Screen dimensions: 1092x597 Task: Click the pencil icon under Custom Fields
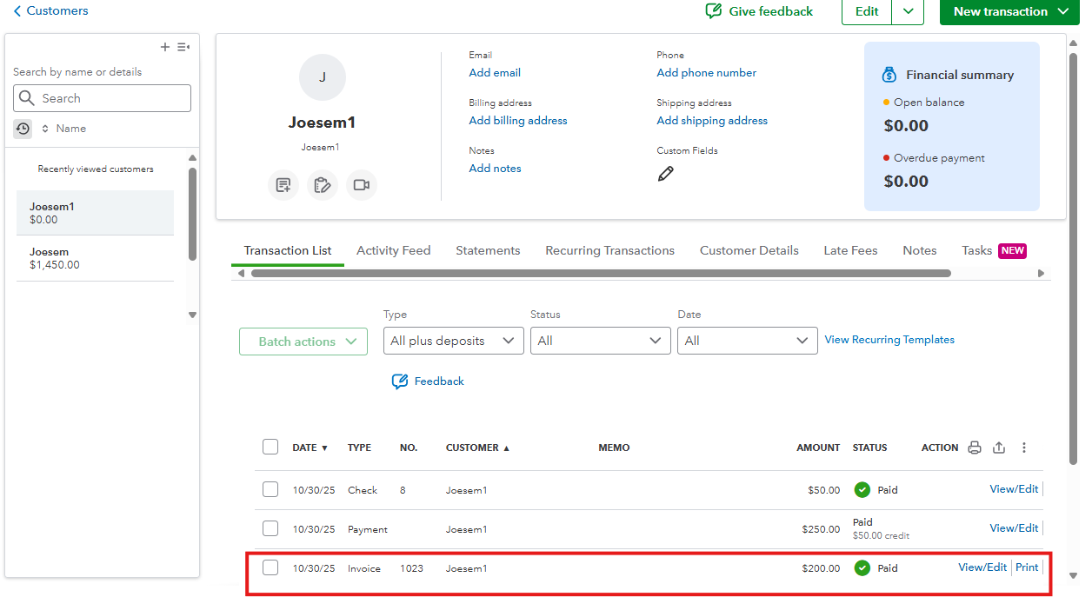tap(665, 174)
